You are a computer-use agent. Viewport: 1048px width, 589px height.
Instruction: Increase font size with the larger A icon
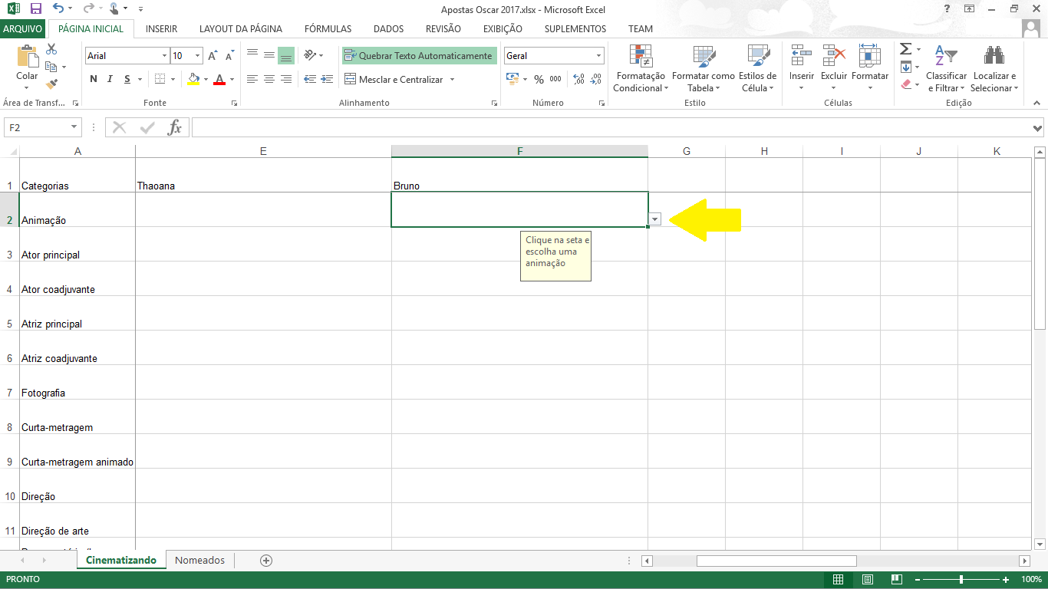click(213, 56)
